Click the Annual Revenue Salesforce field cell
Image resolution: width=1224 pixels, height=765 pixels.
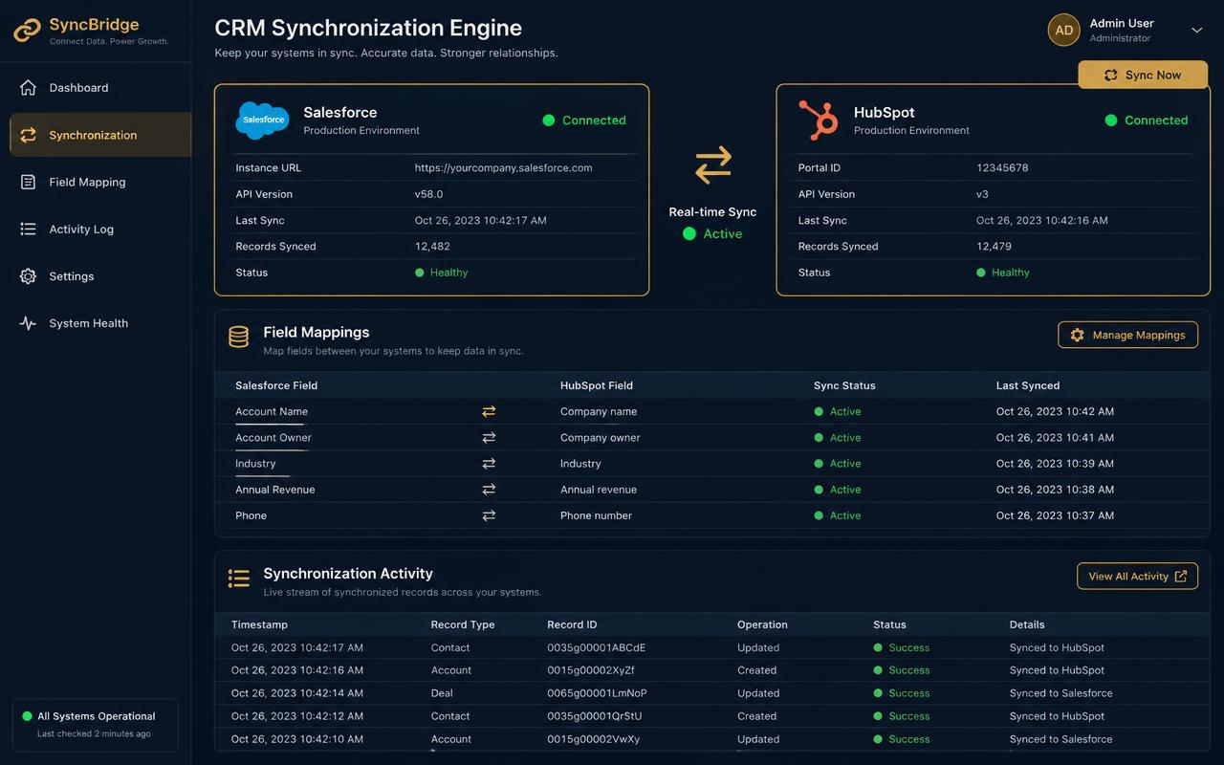pos(275,490)
